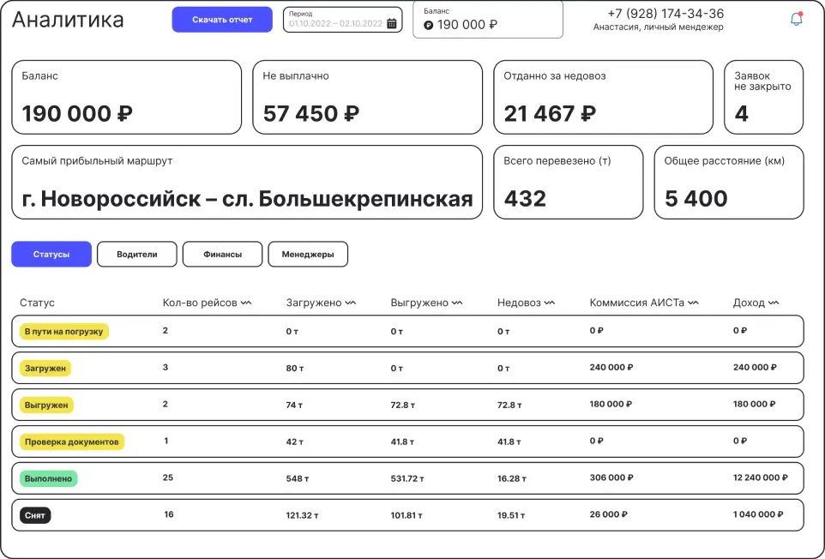Image resolution: width=825 pixels, height=559 pixels.
Task: Select the Выполнено status row
Action: coord(407,478)
